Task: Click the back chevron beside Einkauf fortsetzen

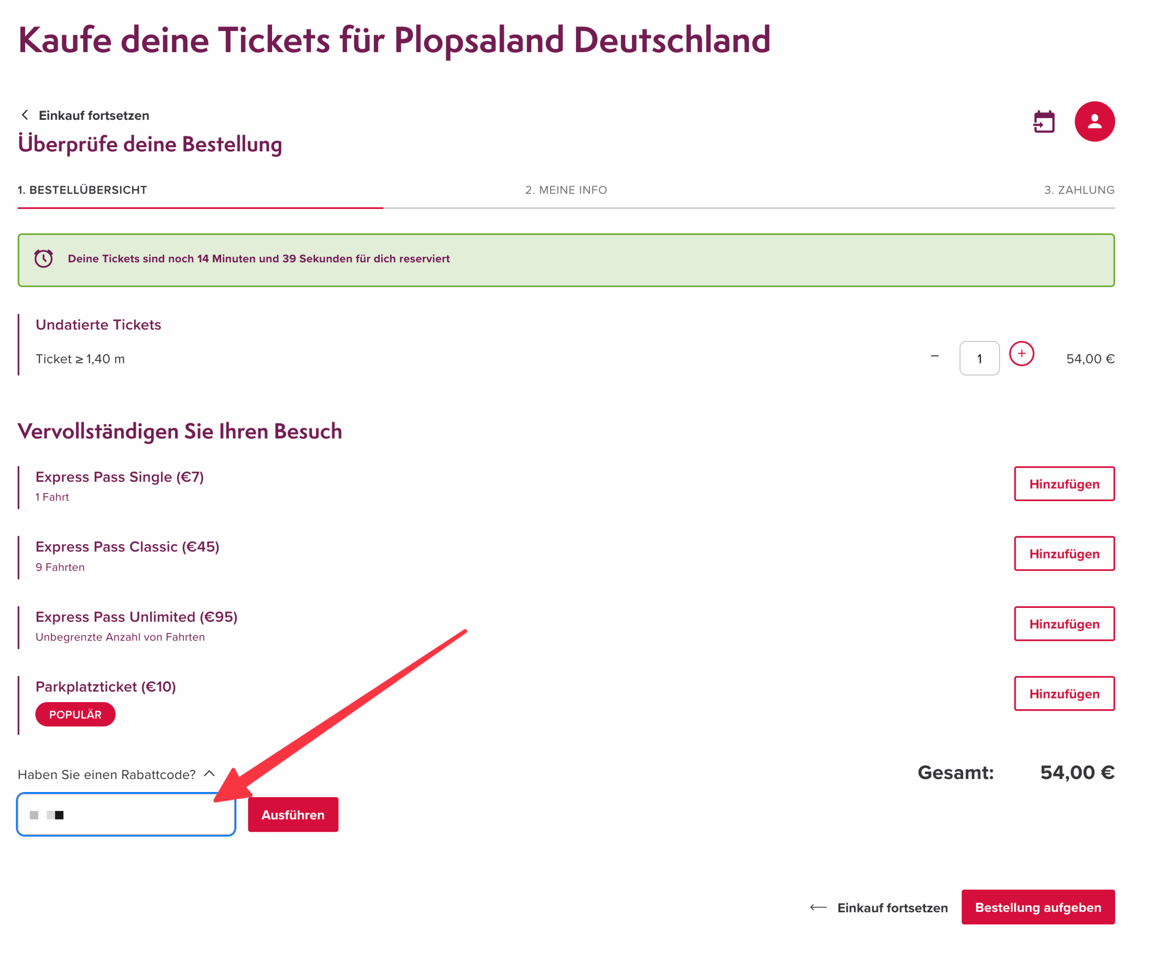Action: (25, 115)
